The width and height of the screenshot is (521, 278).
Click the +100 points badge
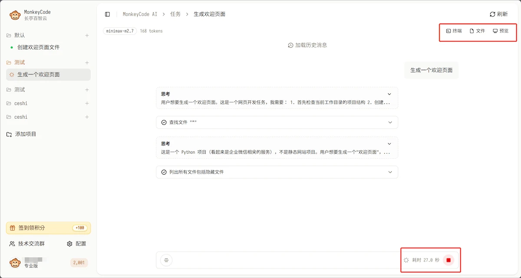click(80, 228)
